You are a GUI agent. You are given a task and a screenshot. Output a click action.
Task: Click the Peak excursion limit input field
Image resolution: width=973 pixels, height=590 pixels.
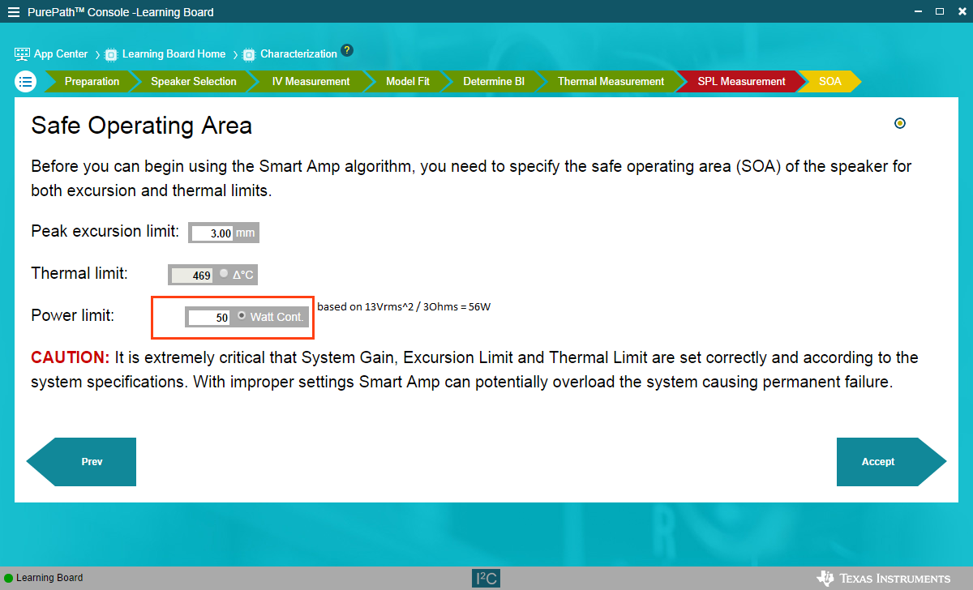(212, 233)
